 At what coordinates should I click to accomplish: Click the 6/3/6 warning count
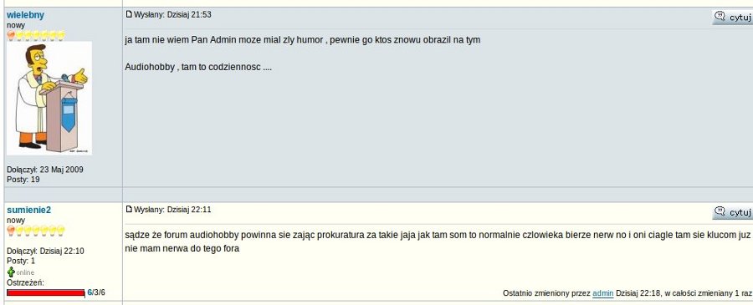96,292
